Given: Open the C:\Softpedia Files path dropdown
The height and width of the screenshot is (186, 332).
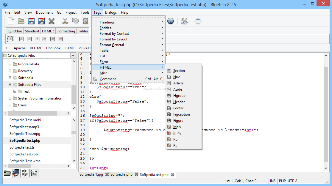Looking at the screenshot, I should pyautogui.click(x=73, y=55).
